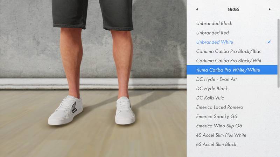The height and width of the screenshot is (157, 280).
Task: Select the equipped Unbranded White shoes
Action: (215, 42)
